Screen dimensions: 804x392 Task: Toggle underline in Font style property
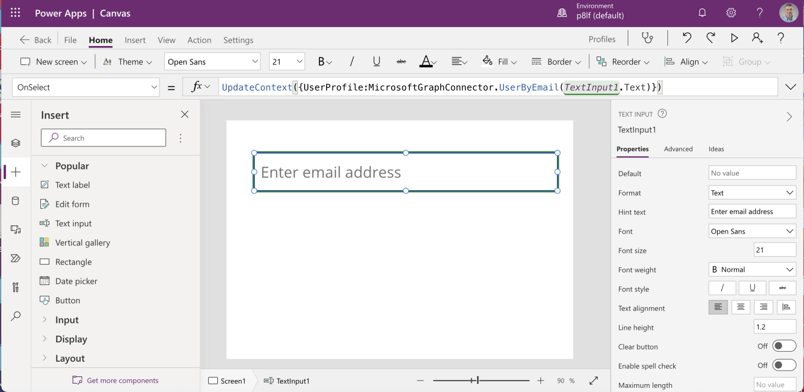753,288
